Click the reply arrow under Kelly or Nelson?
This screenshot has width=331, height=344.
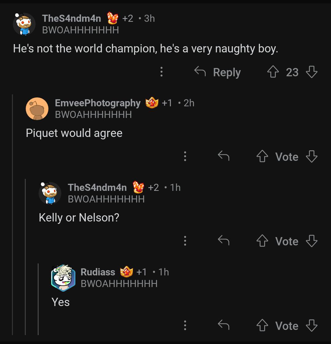tap(224, 241)
